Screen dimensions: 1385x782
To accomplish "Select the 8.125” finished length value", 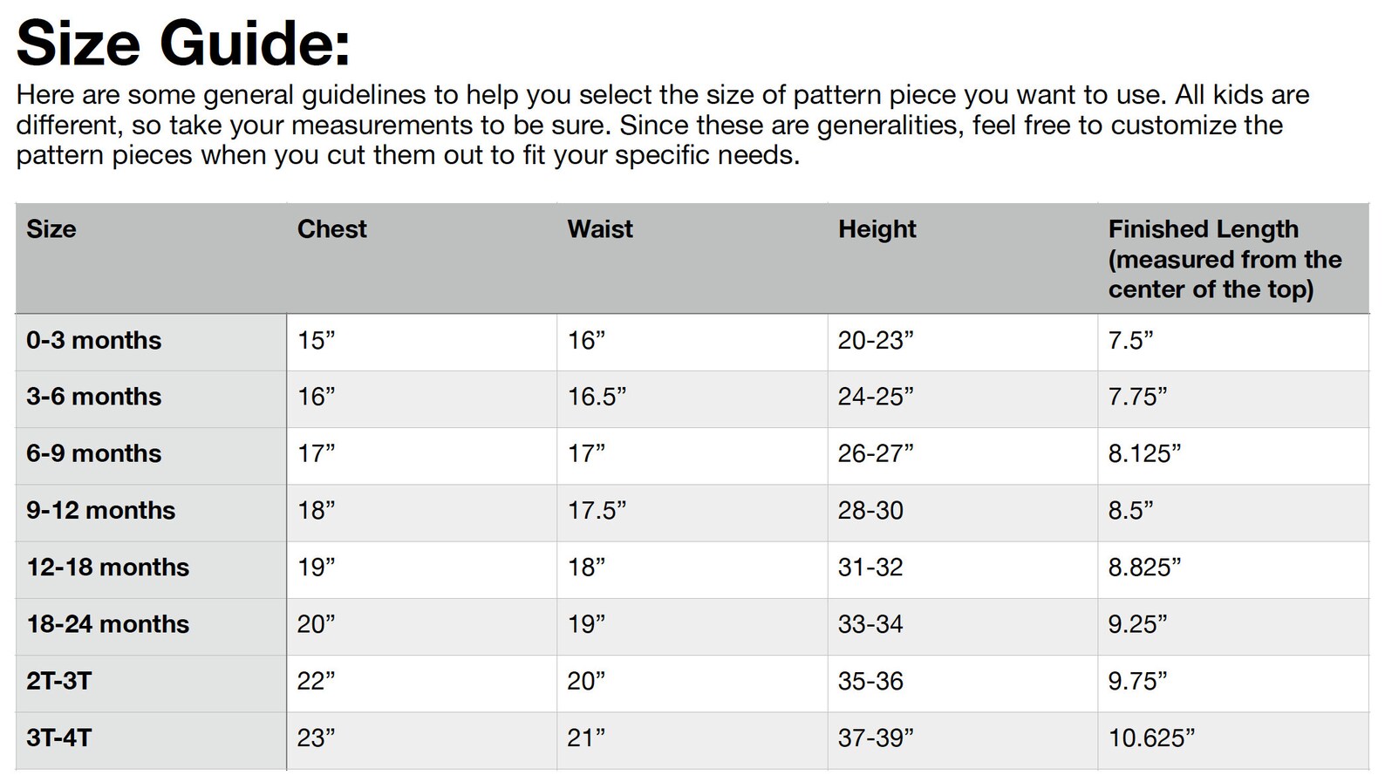I will [1143, 453].
